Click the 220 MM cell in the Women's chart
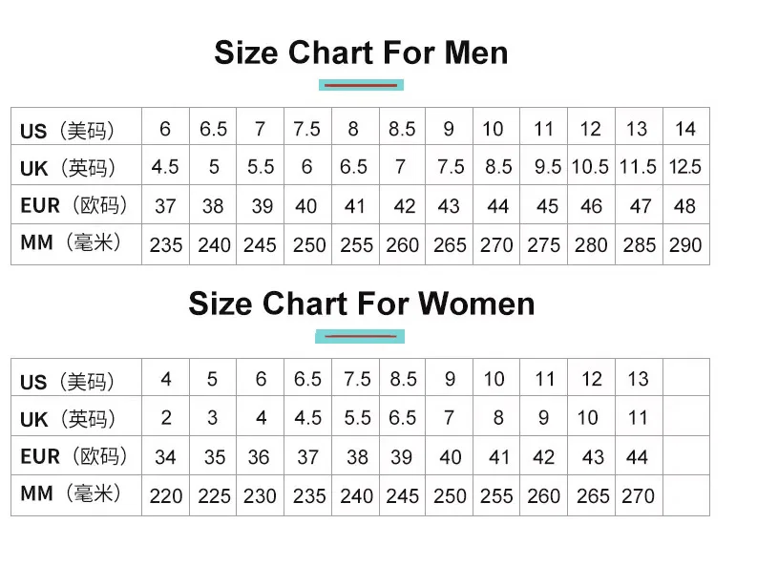Image resolution: width=757 pixels, height=587 pixels. 166,496
